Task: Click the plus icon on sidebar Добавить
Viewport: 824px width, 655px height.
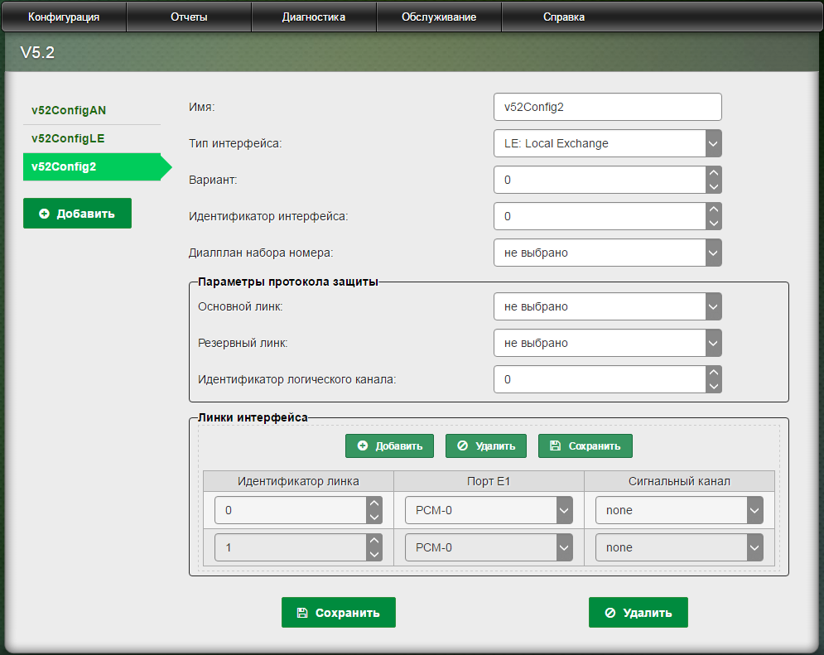Action: (45, 214)
